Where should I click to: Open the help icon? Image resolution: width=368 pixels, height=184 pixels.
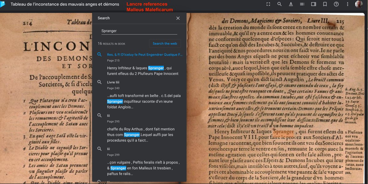(336, 4)
